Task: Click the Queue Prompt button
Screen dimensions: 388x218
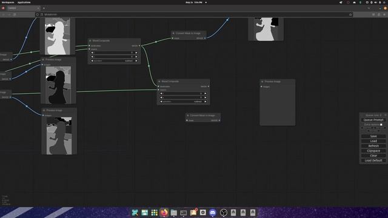Action: [x=373, y=120]
